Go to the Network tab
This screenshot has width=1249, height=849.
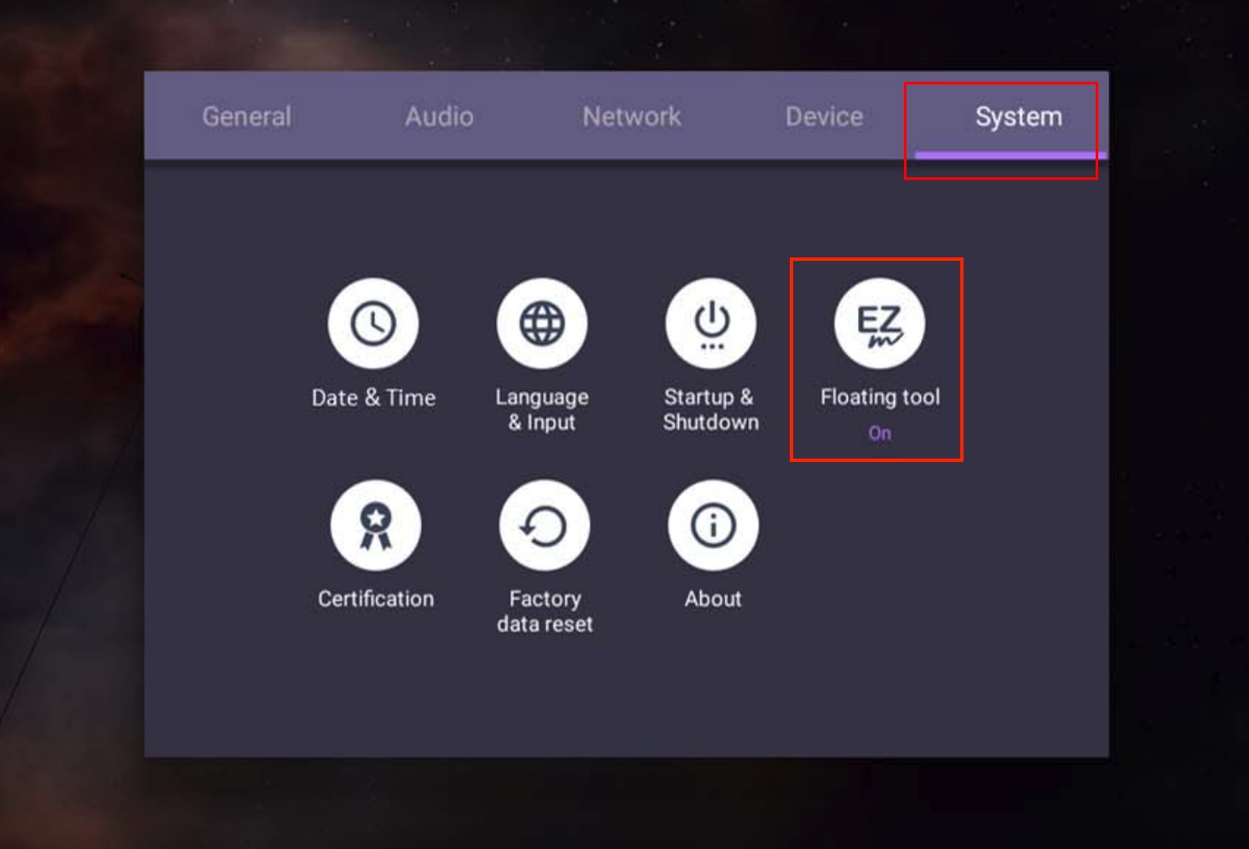[631, 117]
